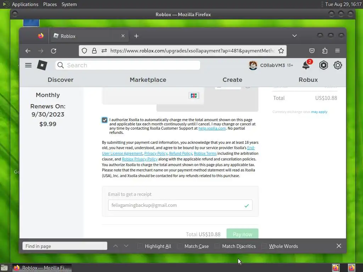The image size is (363, 272).
Task: Click the search magnifier icon
Action: 61,65
